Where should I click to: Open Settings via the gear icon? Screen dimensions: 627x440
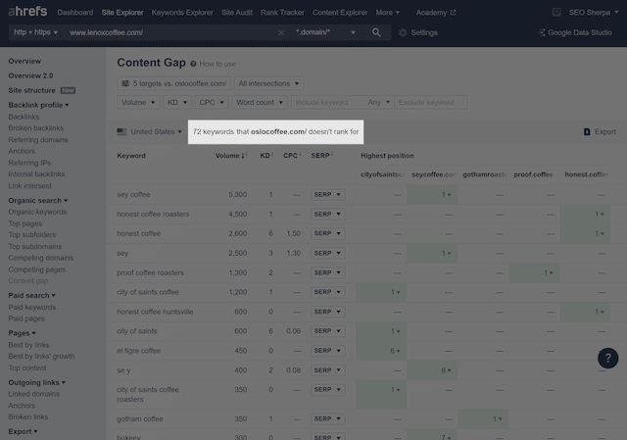pos(404,32)
